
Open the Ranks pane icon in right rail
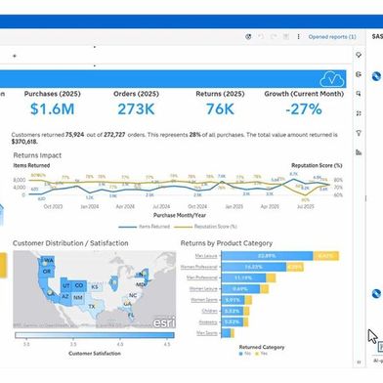[x=359, y=113]
